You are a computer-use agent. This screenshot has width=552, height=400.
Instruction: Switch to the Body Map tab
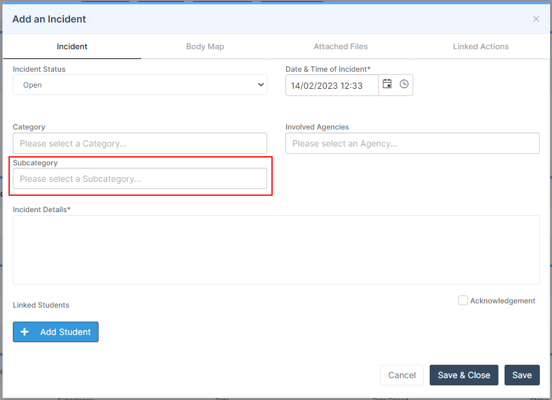205,46
